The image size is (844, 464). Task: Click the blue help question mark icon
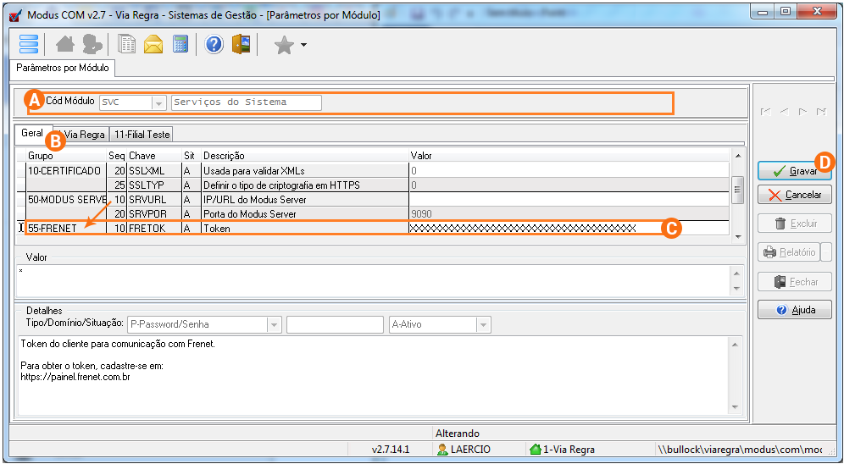pos(214,44)
